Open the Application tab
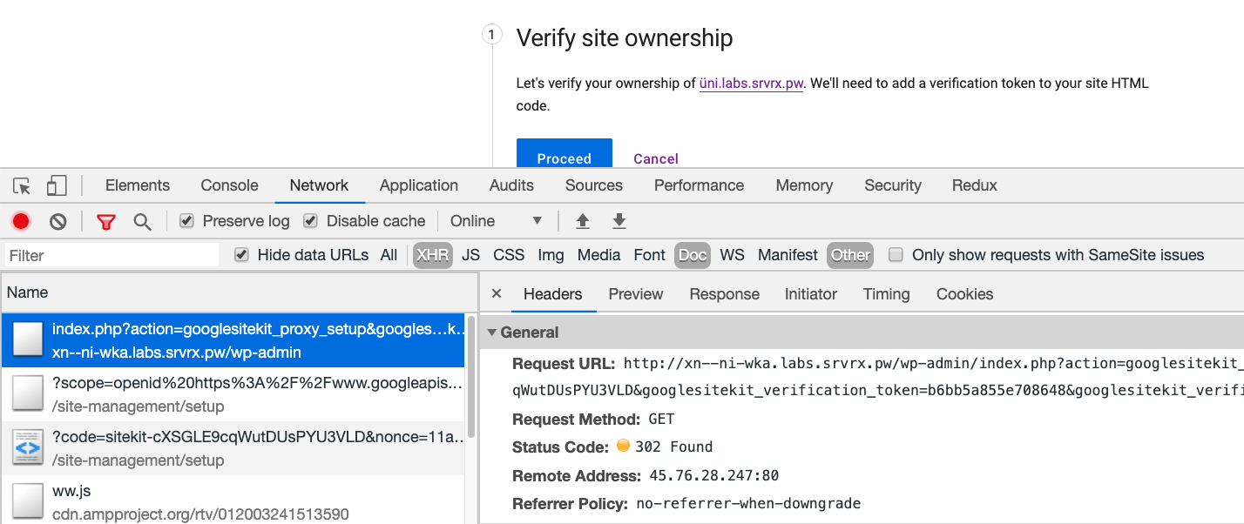This screenshot has height=524, width=1244. click(419, 185)
